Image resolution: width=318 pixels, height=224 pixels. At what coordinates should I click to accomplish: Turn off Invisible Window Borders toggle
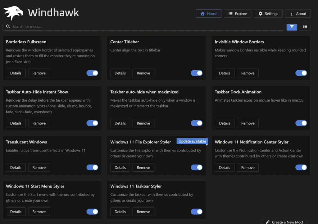click(x=301, y=73)
